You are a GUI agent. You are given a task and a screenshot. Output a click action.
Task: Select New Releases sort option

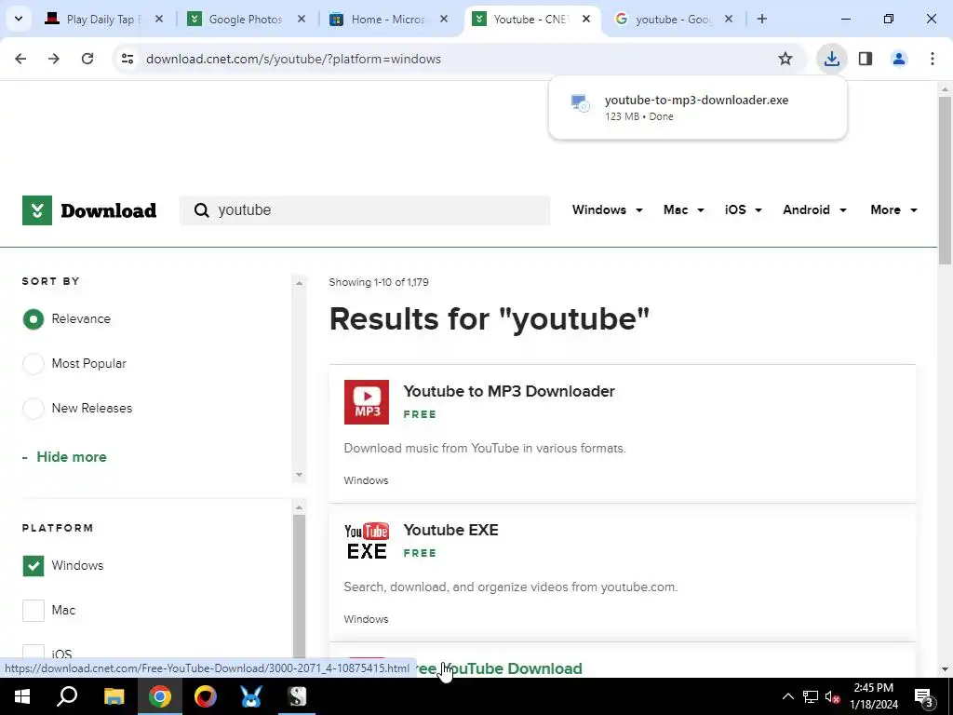point(34,408)
